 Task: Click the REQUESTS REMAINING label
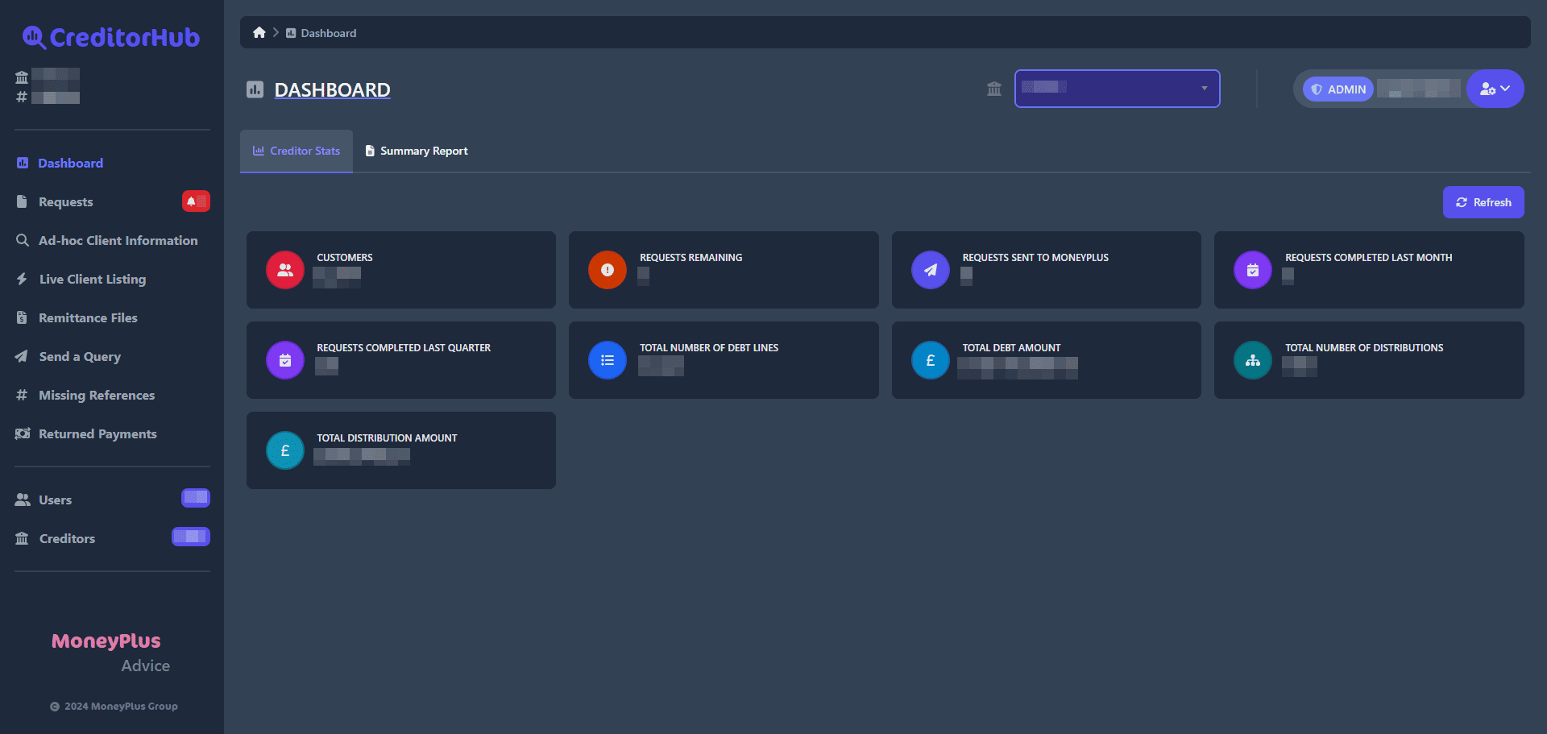[x=691, y=258]
